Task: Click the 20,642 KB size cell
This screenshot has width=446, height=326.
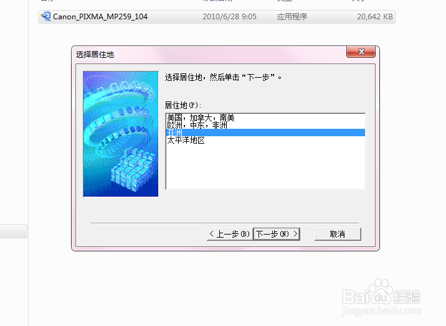Action: [374, 17]
